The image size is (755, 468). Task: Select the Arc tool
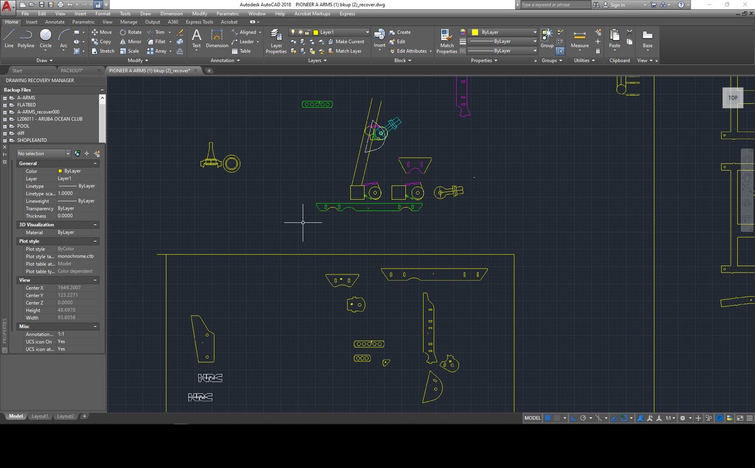pos(63,38)
